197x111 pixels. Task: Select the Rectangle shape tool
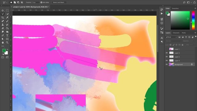[x=7, y=39]
